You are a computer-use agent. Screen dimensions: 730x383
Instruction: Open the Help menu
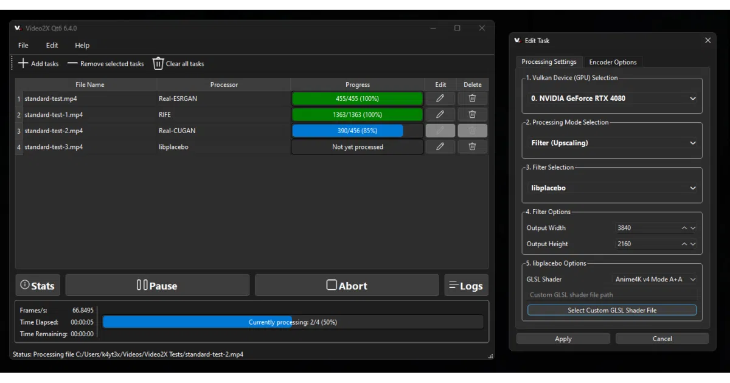pyautogui.click(x=82, y=46)
